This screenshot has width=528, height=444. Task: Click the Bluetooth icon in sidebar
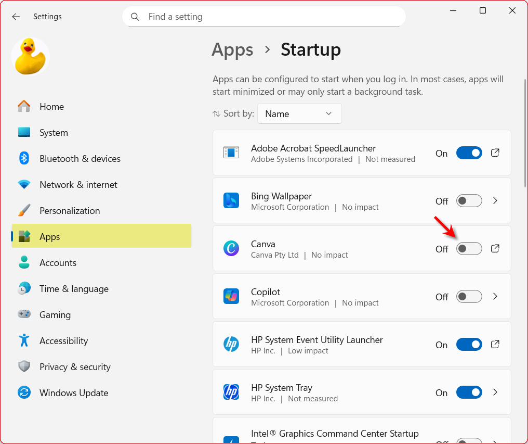click(x=24, y=158)
